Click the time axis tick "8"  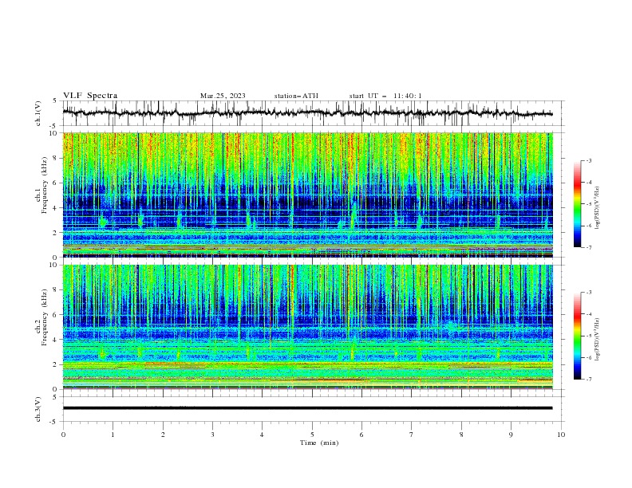coord(461,435)
